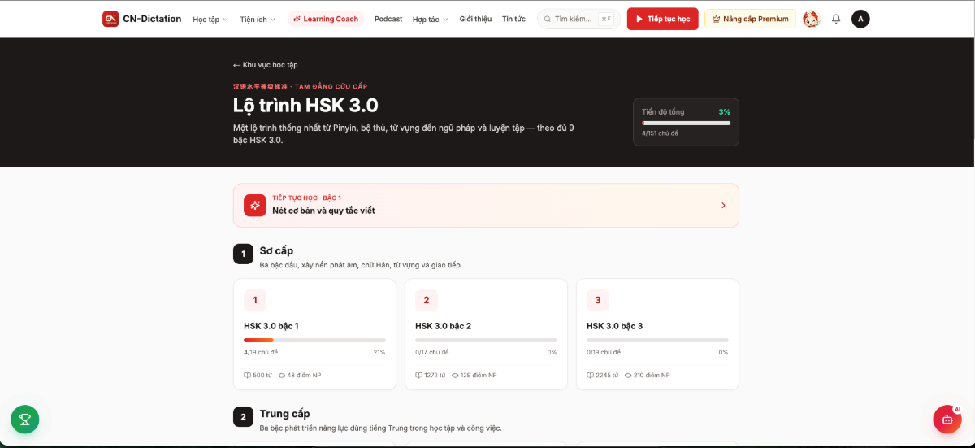
Task: Click the level 3 number badge
Action: pos(598,300)
